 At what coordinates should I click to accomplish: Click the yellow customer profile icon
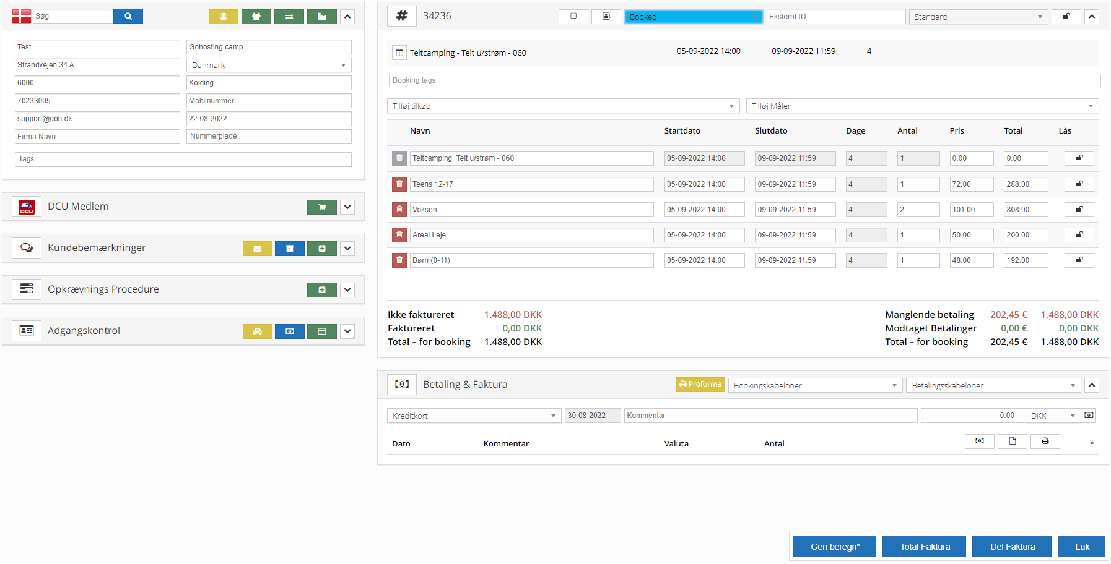[x=223, y=17]
